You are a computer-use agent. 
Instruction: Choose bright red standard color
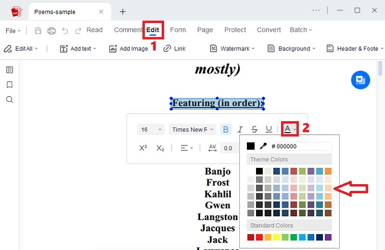(259, 237)
